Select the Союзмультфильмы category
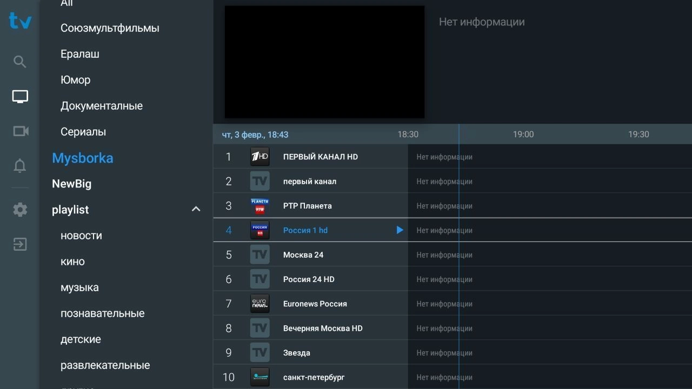This screenshot has width=692, height=389. tap(110, 28)
